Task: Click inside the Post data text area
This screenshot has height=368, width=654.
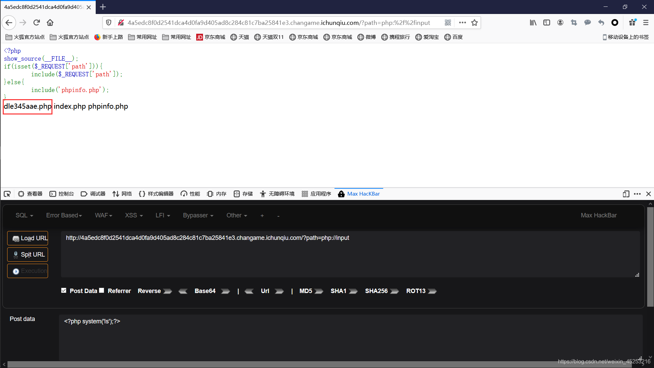Action: tap(351, 338)
